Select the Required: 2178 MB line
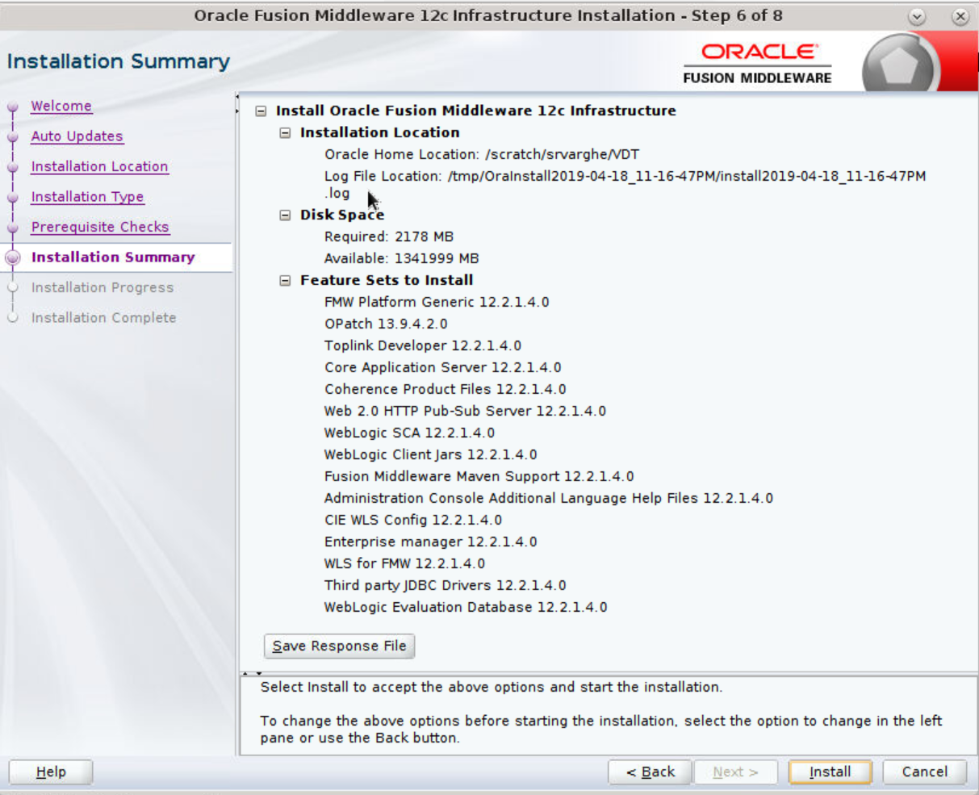The height and width of the screenshot is (795, 979). coord(389,237)
